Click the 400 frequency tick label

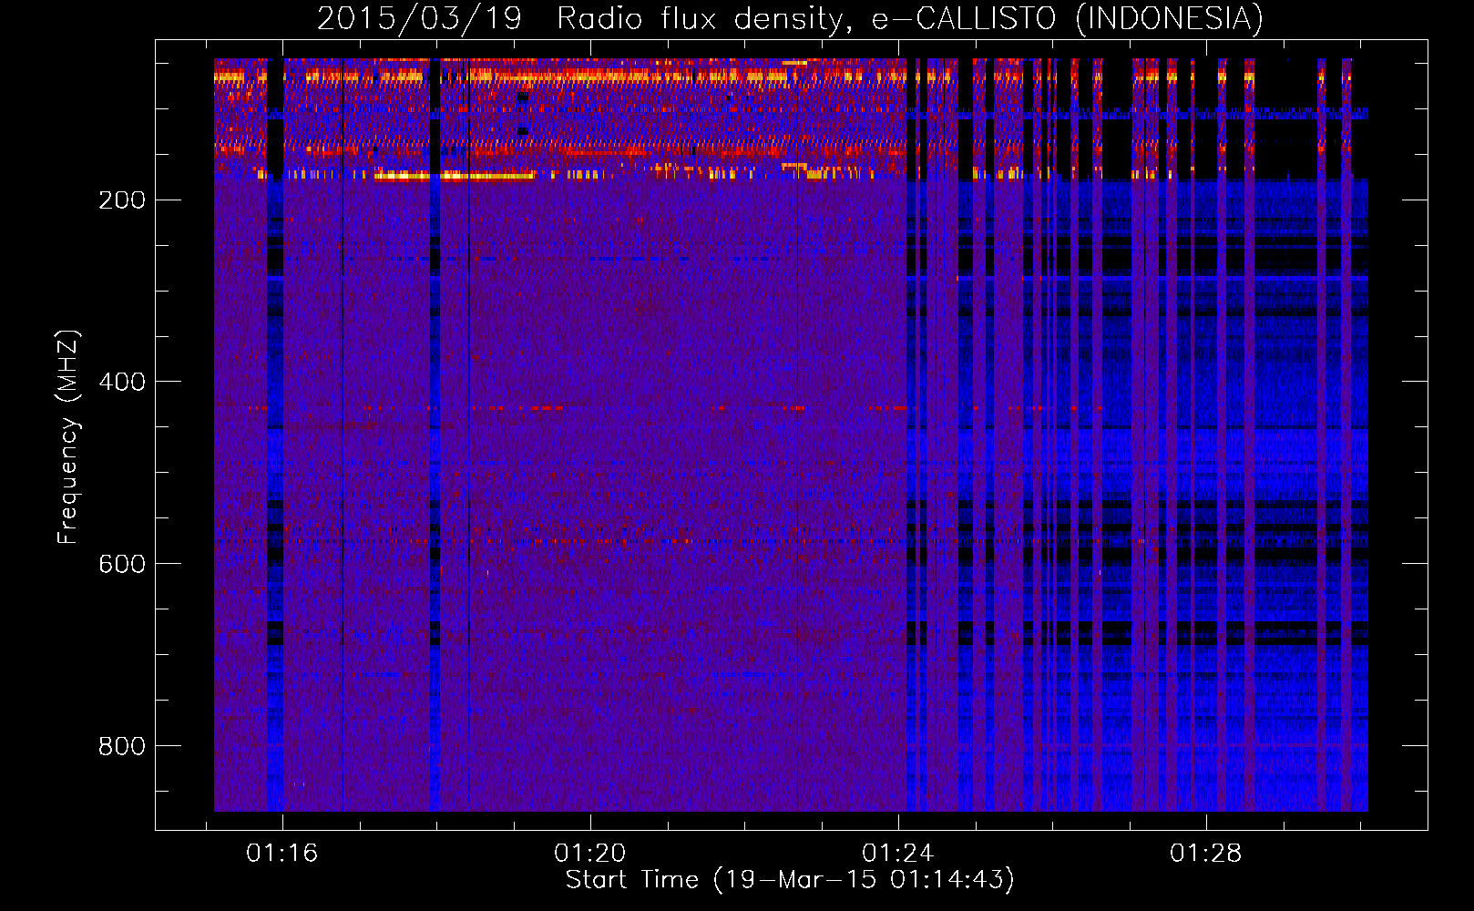[x=122, y=382]
